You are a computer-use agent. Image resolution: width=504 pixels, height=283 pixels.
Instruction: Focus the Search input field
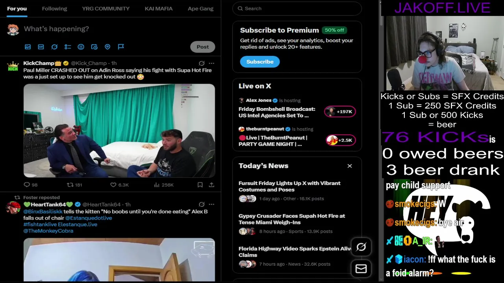297,8
